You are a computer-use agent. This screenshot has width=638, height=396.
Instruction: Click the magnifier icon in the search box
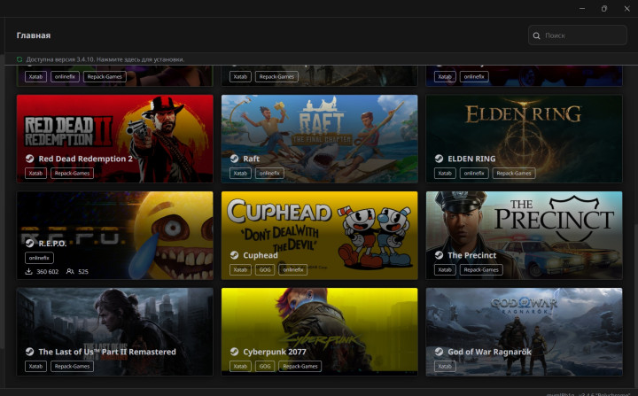[537, 35]
